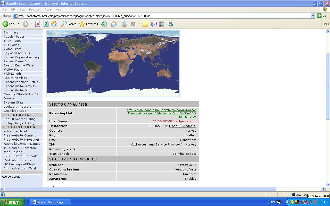This screenshot has height=206, width=330.
Task: Open the History clock icon
Action: (x=104, y=24)
